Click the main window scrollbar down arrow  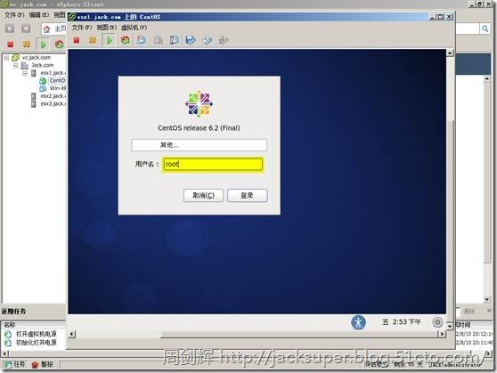point(487,299)
